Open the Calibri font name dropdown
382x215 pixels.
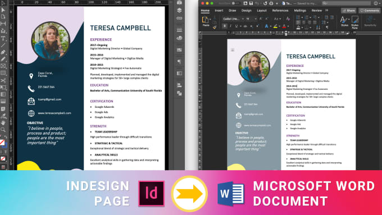pyautogui.click(x=233, y=19)
